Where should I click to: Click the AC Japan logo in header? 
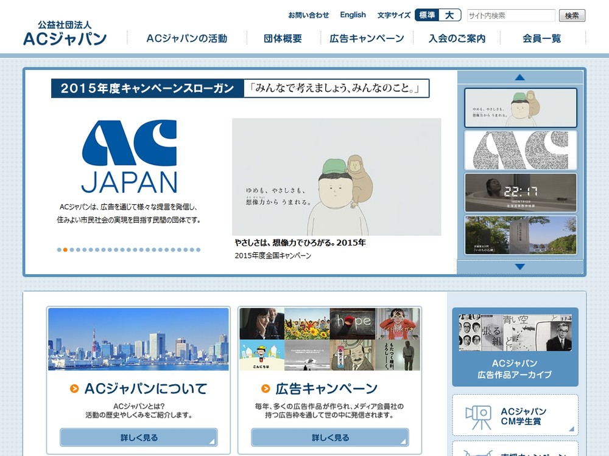65,33
